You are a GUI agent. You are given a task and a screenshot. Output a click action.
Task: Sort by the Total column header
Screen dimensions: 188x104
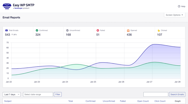(x=70, y=101)
